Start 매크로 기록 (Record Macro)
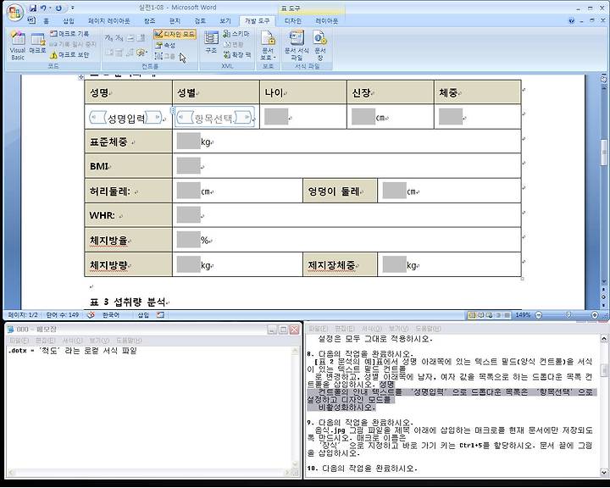Viewport: 610px width, 488px height. pyautogui.click(x=69, y=34)
